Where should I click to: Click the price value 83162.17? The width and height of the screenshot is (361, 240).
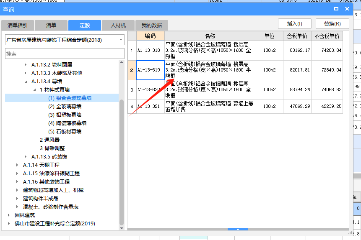click(300, 50)
